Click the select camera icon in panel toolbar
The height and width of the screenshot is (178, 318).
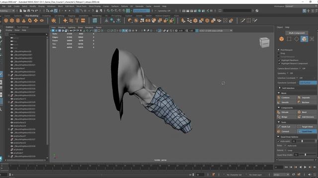(53, 31)
